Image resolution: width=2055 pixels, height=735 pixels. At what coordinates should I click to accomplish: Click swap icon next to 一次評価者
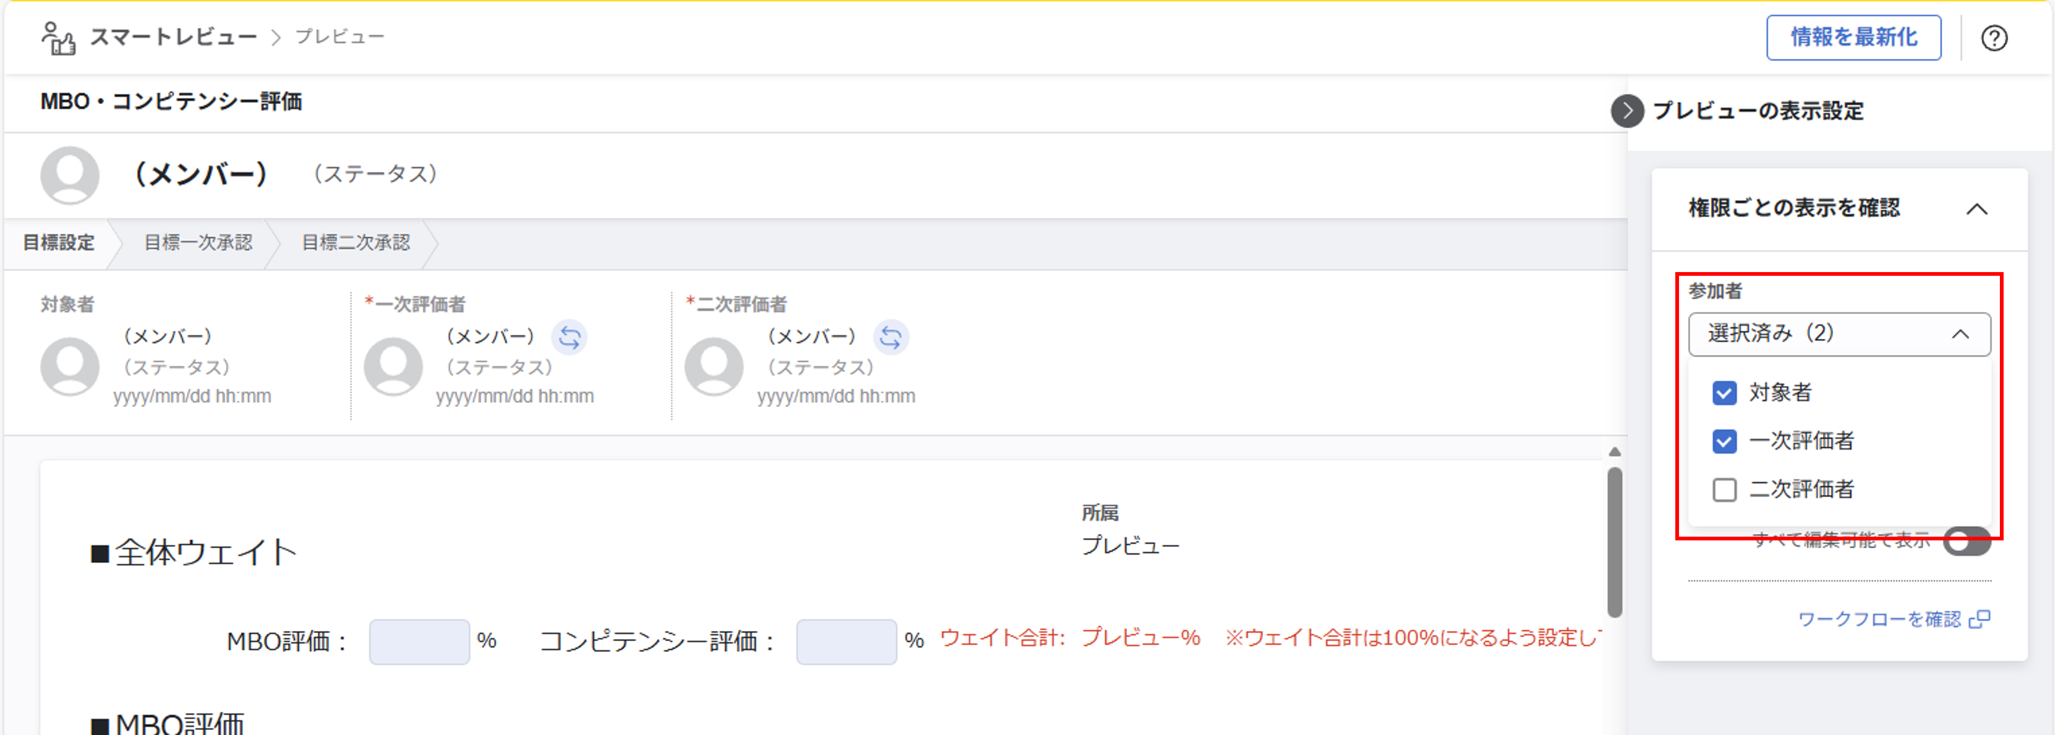570,337
